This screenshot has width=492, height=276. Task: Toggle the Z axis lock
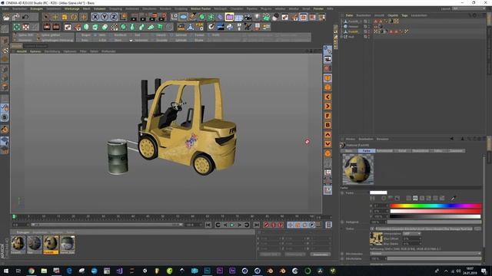(114, 17)
